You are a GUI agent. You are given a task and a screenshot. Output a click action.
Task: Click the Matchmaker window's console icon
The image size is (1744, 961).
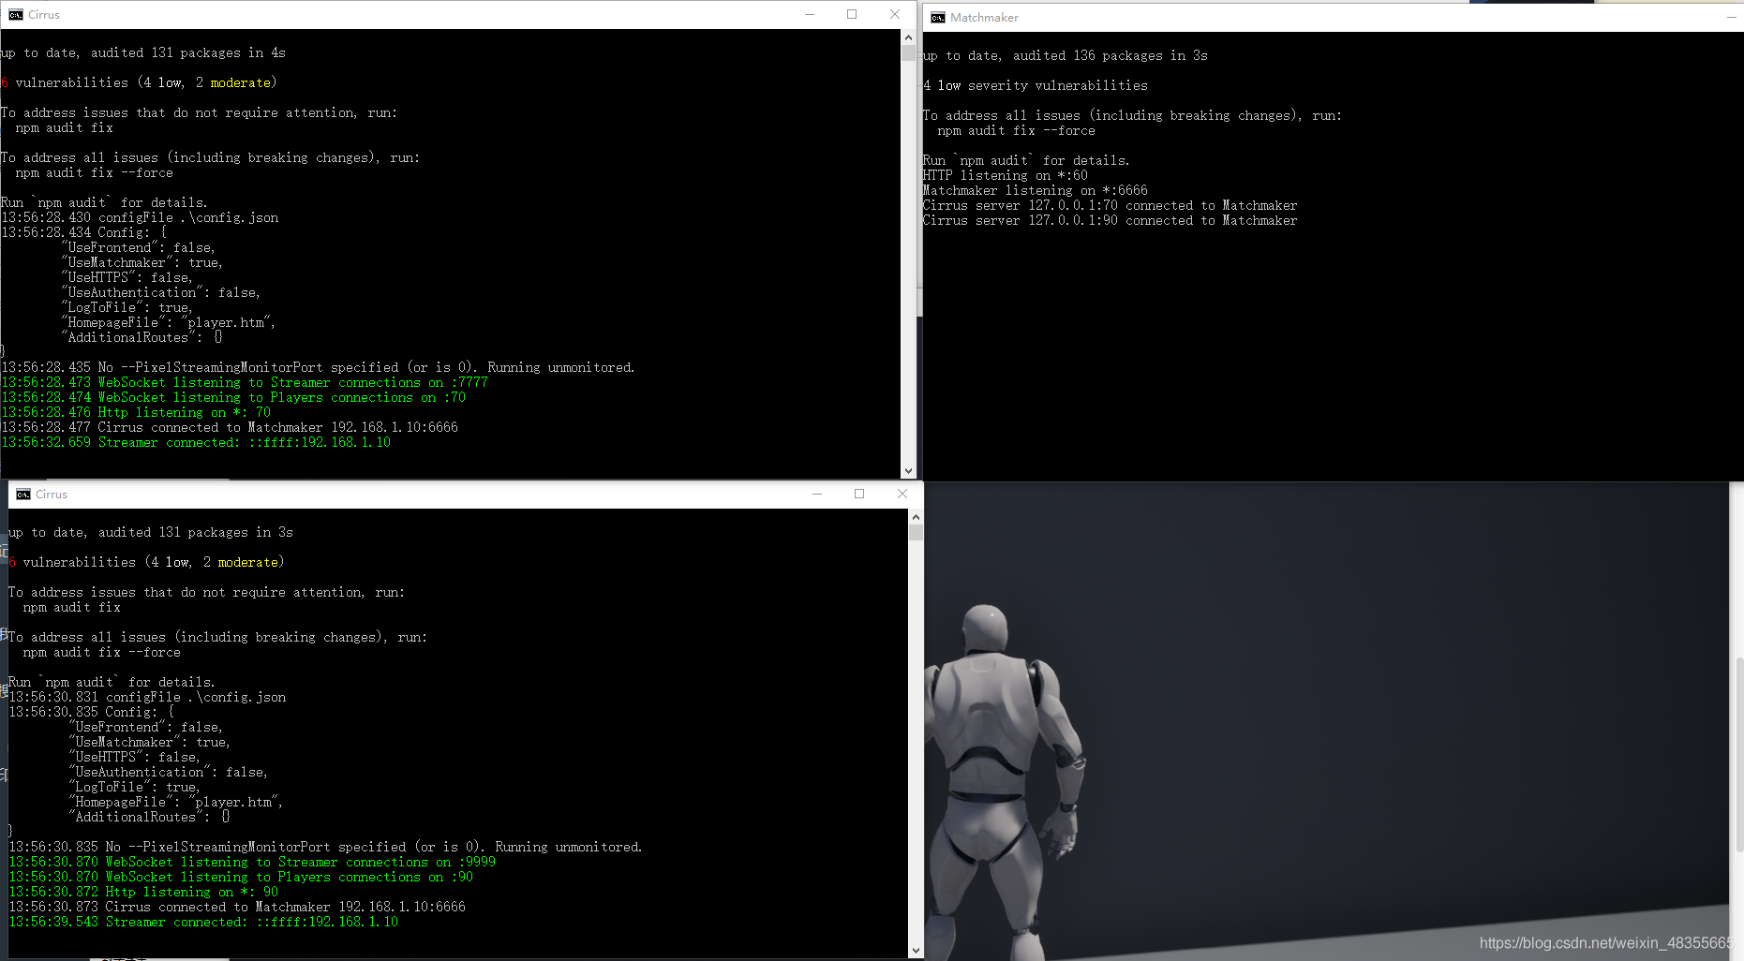[938, 17]
